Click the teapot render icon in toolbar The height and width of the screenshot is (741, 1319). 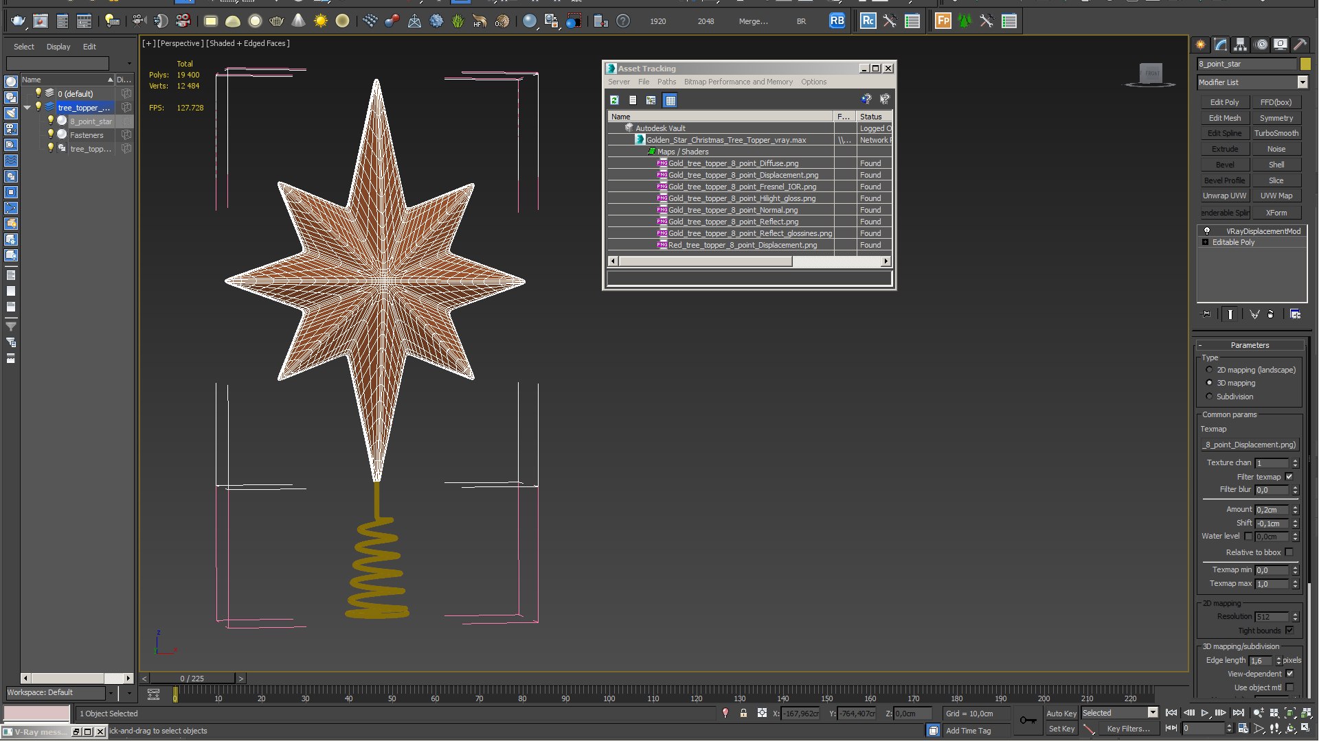click(18, 21)
